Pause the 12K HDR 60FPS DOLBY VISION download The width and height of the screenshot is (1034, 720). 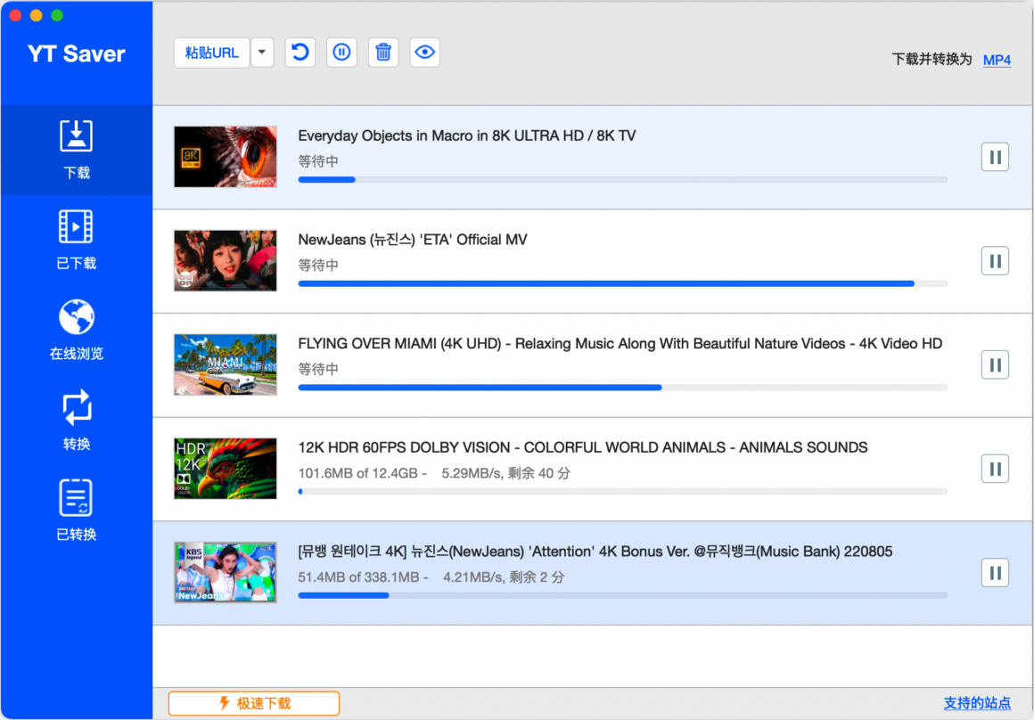click(x=995, y=469)
